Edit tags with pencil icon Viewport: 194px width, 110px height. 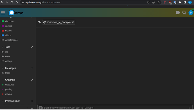32,47
